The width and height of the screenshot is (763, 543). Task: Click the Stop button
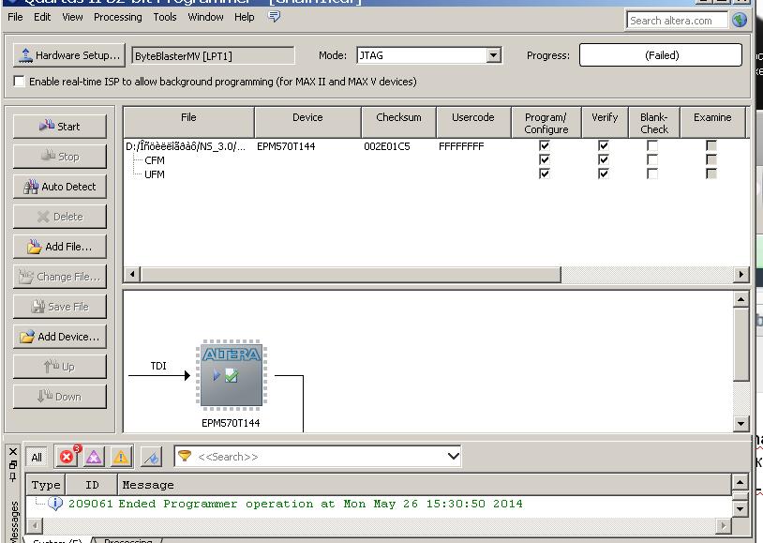(59, 157)
